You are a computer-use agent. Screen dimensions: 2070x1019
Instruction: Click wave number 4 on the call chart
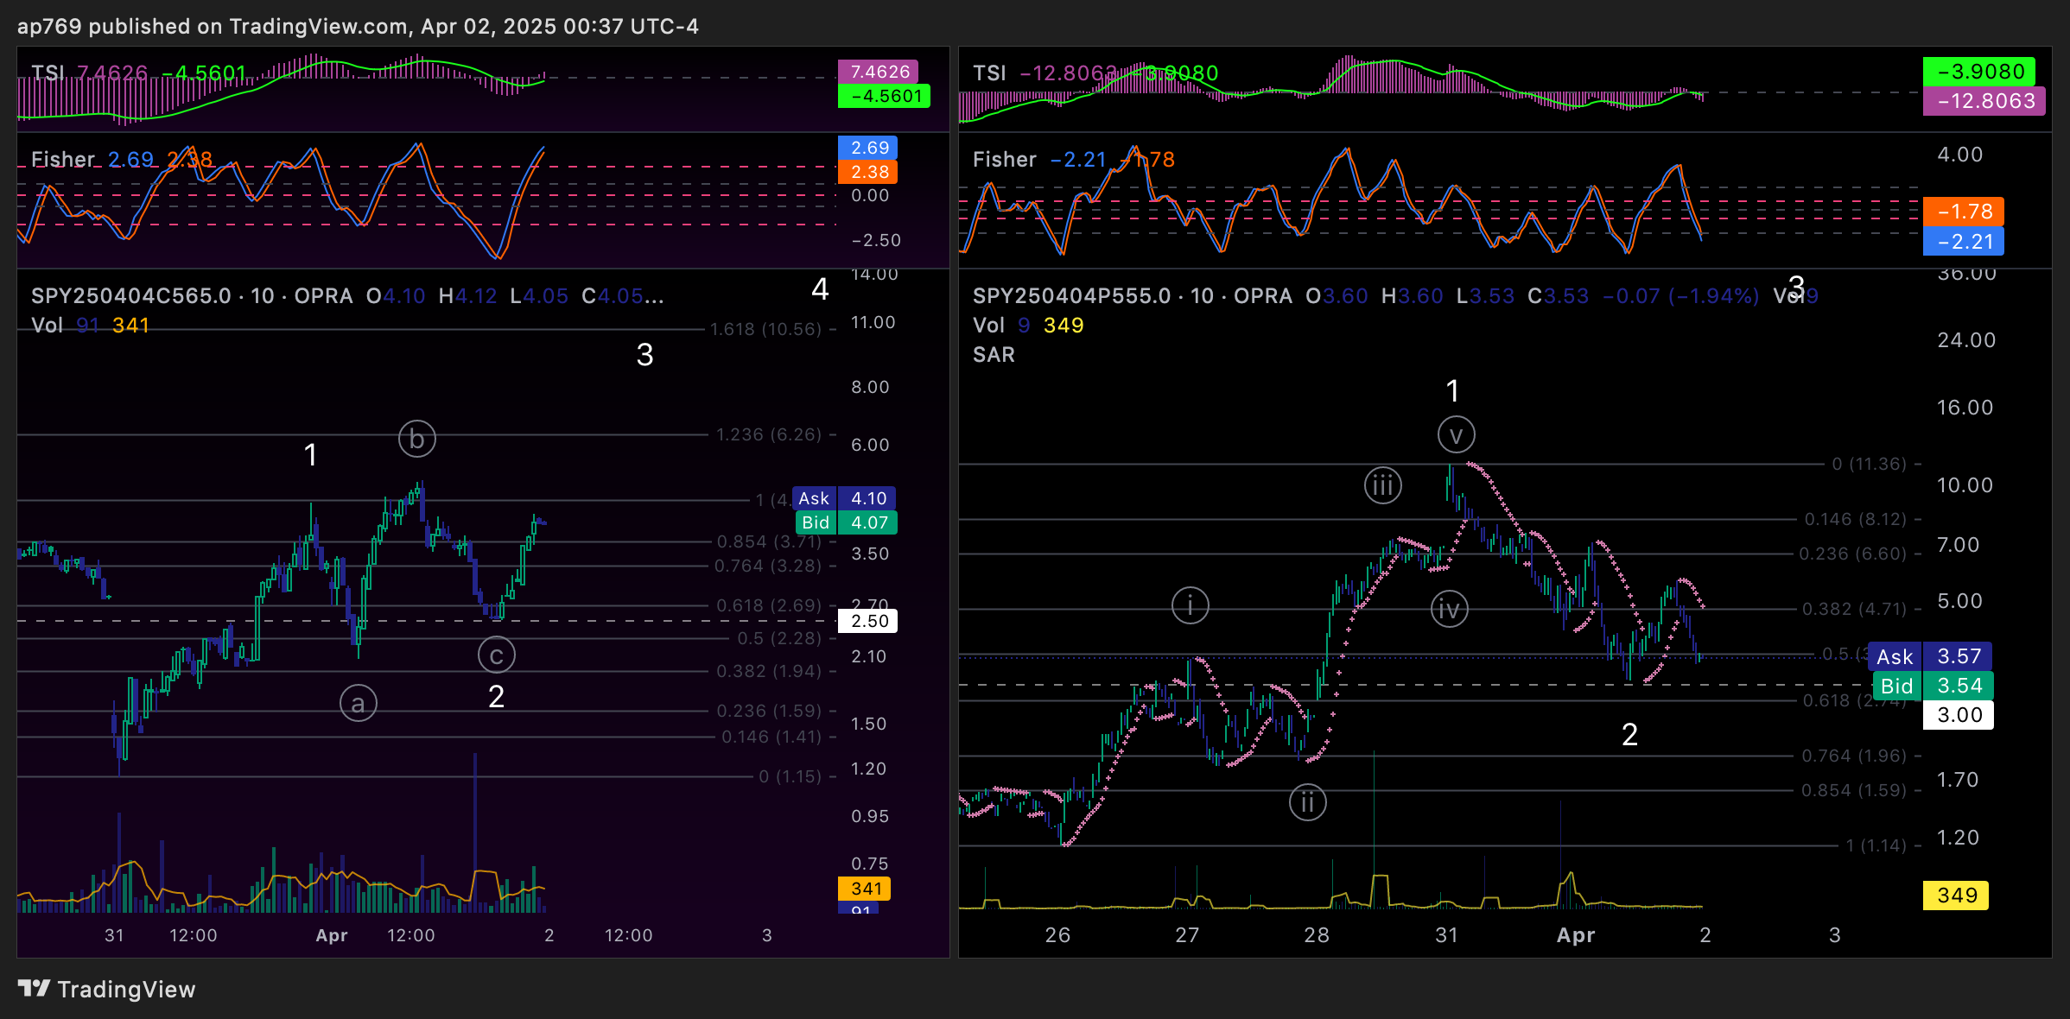coord(820,288)
